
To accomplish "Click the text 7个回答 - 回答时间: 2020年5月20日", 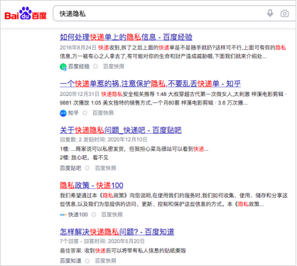I will tap(102, 241).
